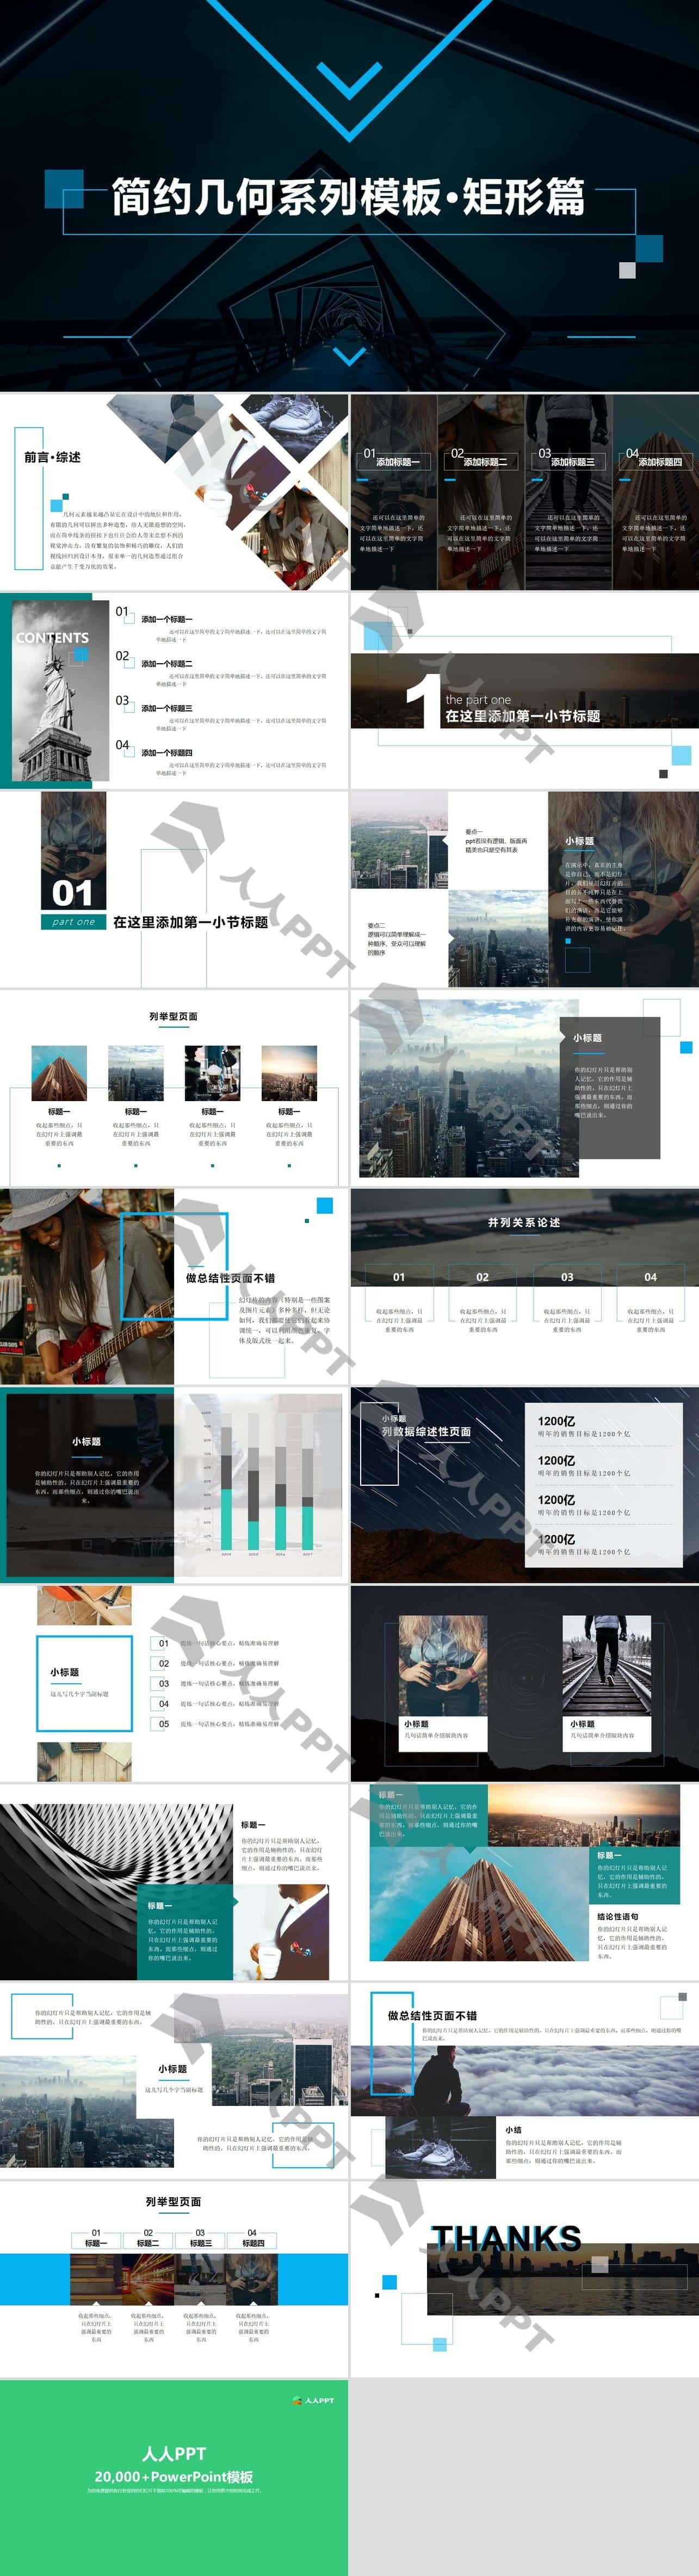Click the 列数据综述性页面 heading

[426, 1431]
